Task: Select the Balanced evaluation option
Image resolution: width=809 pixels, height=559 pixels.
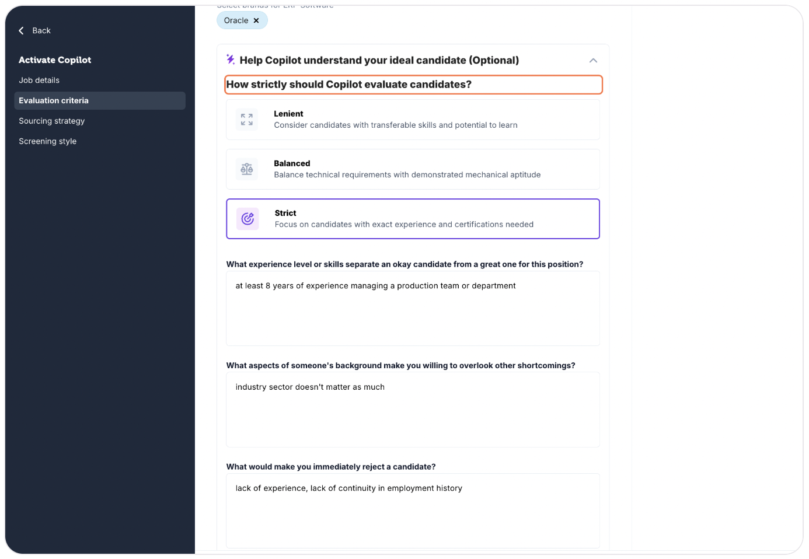Action: [413, 169]
